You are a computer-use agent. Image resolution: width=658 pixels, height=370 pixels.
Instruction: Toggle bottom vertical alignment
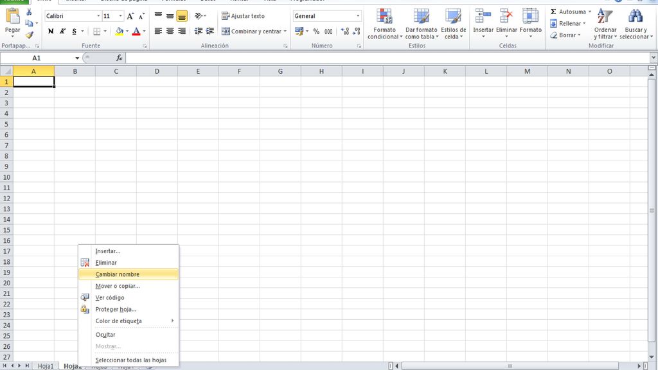pos(182,16)
